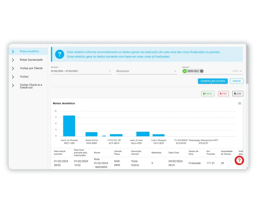This screenshot has width=257, height=213.
Task: Sort by Nome column header
Action: tap(97, 153)
